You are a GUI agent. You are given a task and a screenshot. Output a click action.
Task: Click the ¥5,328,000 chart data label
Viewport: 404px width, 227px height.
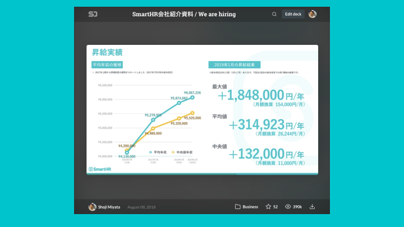(x=179, y=123)
